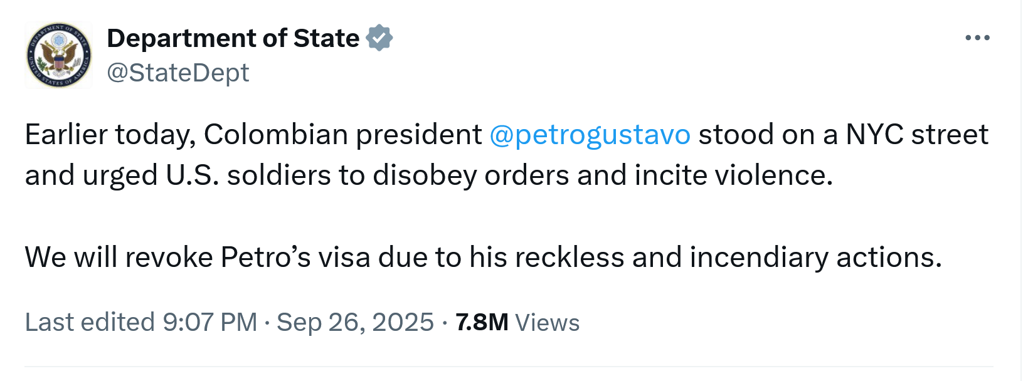The image size is (1028, 381).
Task: Click the 7.8M view count number
Action: click(x=482, y=322)
